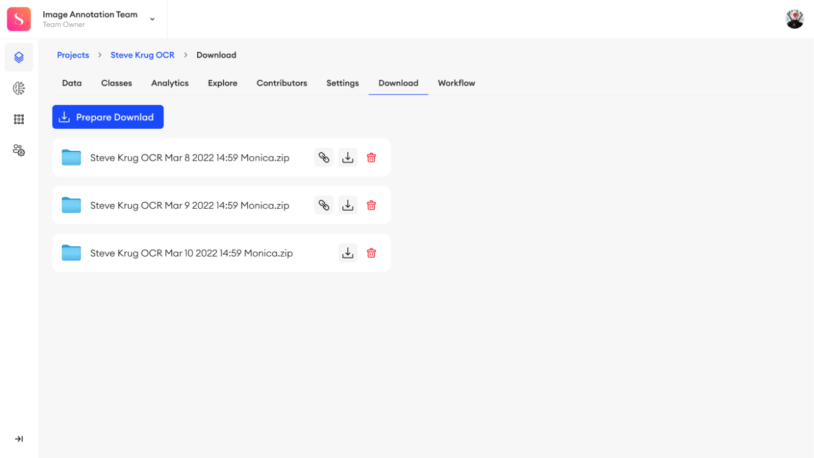Click the Prepare Download button
This screenshot has width=814, height=458.
108,117
